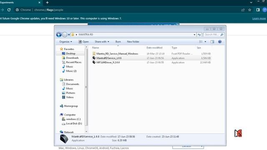Open Music (2) under Favorites
The height and width of the screenshot is (150, 267).
pyautogui.click(x=71, y=71)
